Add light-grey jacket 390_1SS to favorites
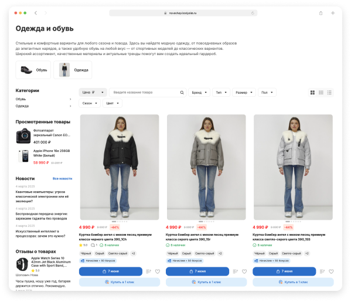 [331, 272]
